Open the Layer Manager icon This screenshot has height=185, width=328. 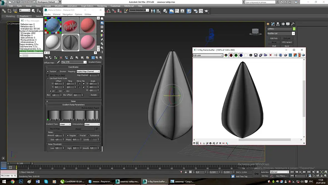(165, 11)
